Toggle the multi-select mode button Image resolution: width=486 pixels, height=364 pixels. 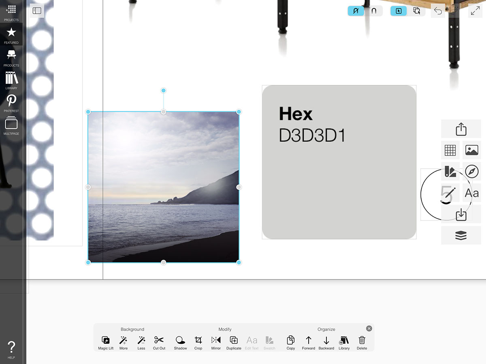417,11
